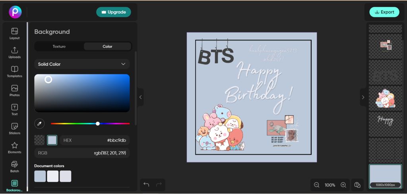Select the current blue-gray color swatch
The height and width of the screenshot is (194, 407).
tap(52, 140)
